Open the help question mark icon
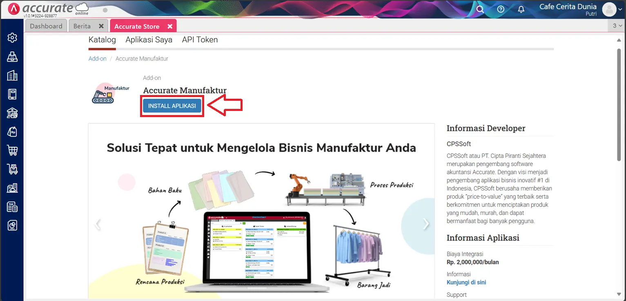The image size is (626, 301). pos(501,9)
